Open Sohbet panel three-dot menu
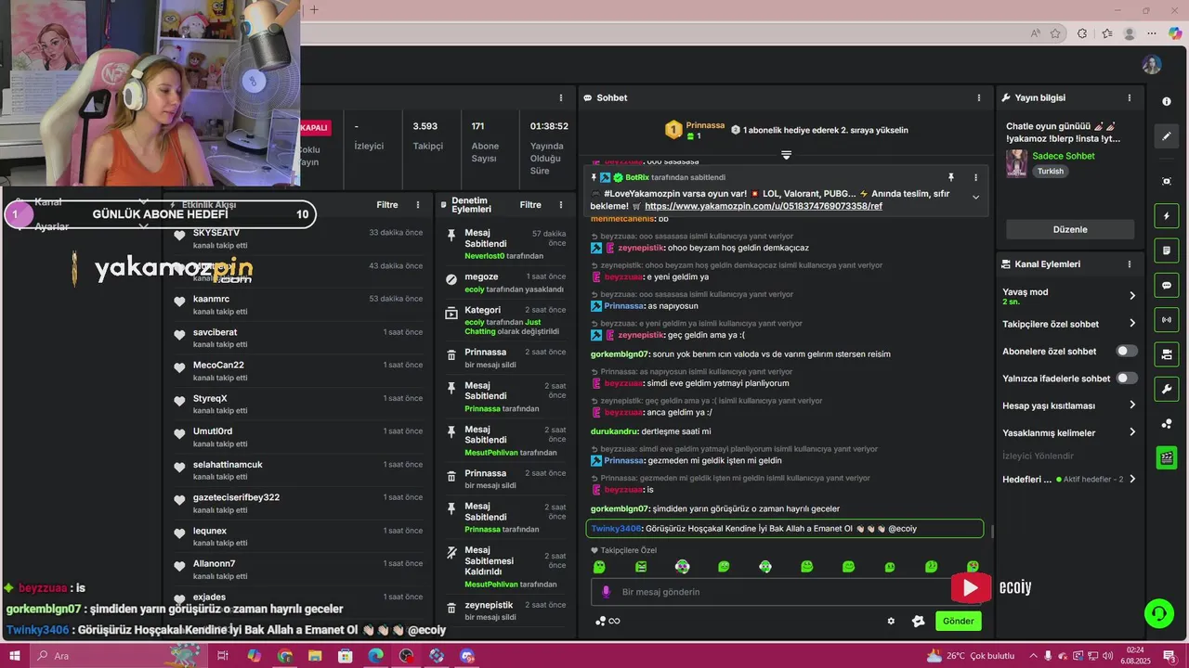The image size is (1189, 668). click(978, 97)
